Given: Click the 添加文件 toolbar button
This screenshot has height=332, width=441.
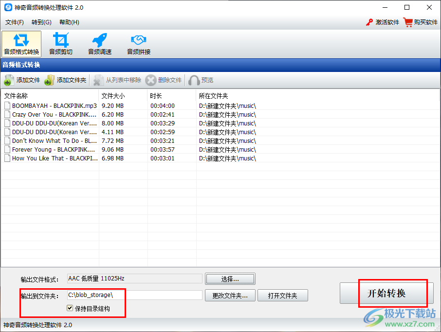Looking at the screenshot, I should point(22,80).
